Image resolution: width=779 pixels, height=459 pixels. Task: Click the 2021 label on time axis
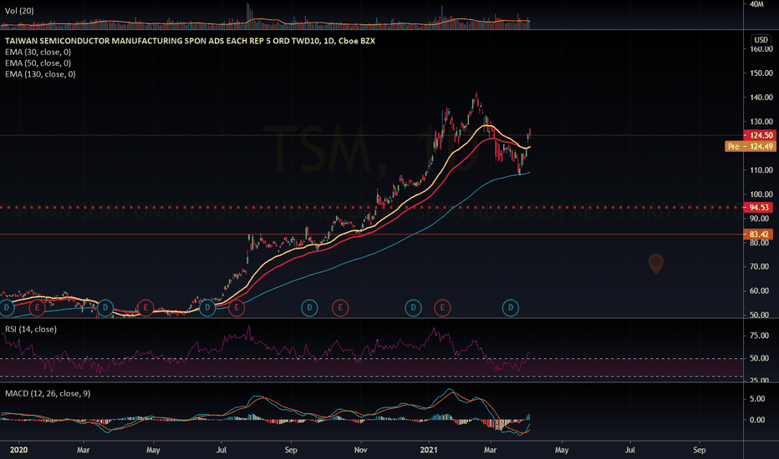429,450
